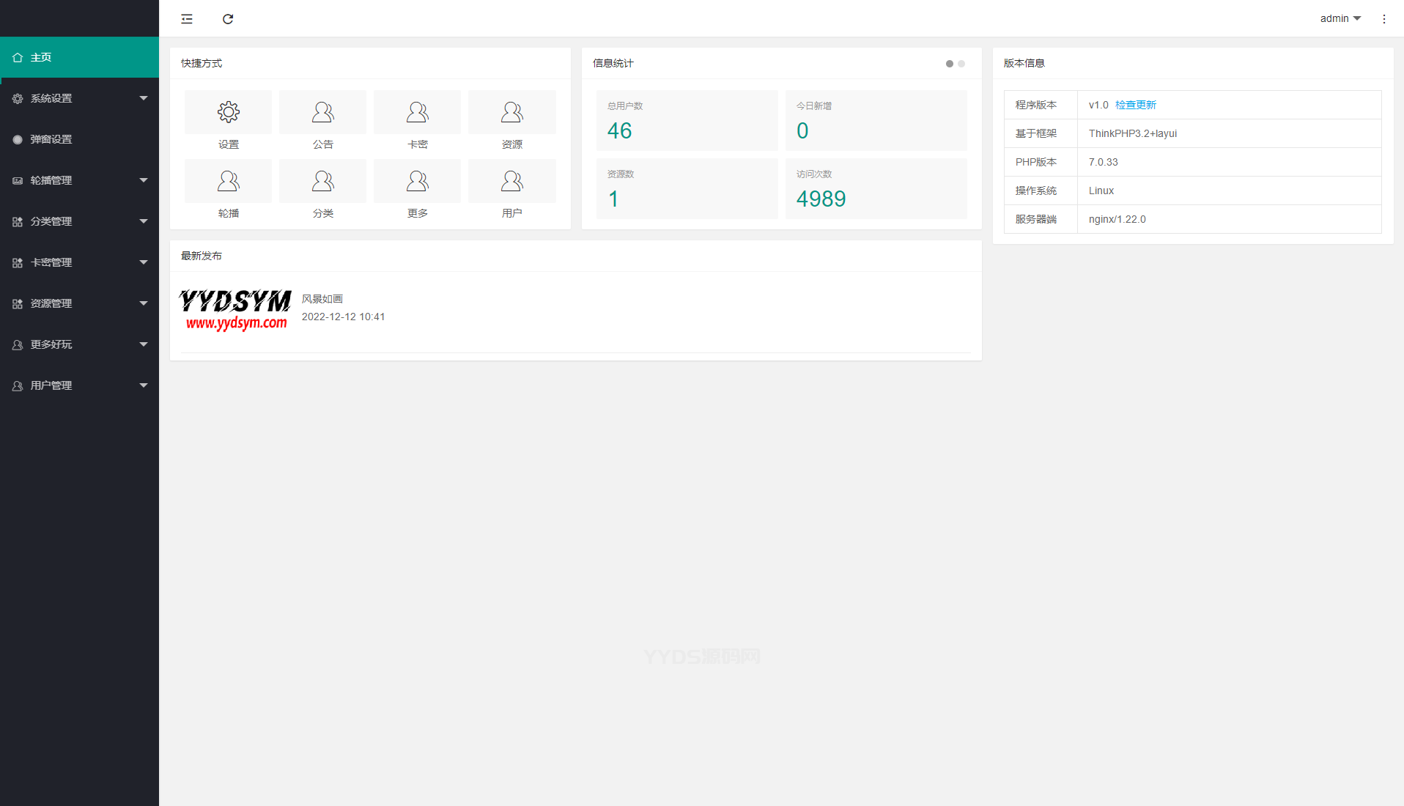Open the 卡密 shortcut icon

point(417,113)
